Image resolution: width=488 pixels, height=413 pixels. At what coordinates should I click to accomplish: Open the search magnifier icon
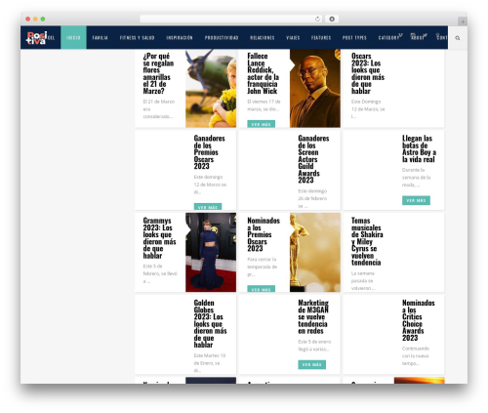(x=458, y=38)
